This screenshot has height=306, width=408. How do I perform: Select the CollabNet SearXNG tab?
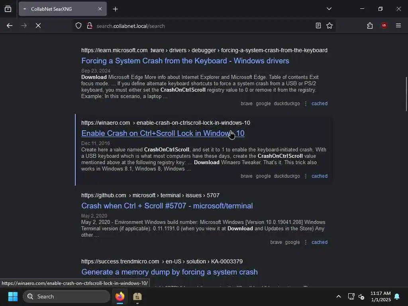point(63,9)
